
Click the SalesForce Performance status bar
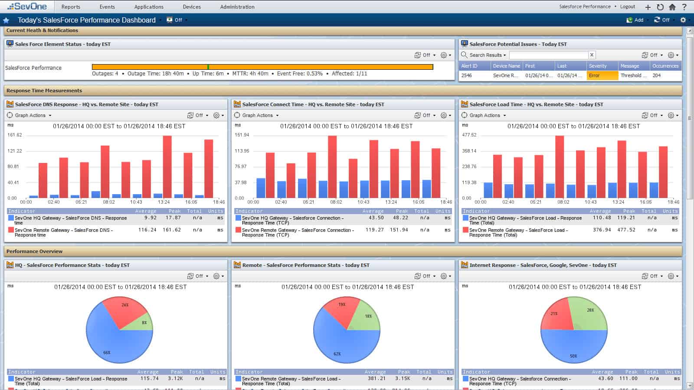point(262,67)
